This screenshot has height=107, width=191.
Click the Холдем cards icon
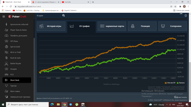6,69
